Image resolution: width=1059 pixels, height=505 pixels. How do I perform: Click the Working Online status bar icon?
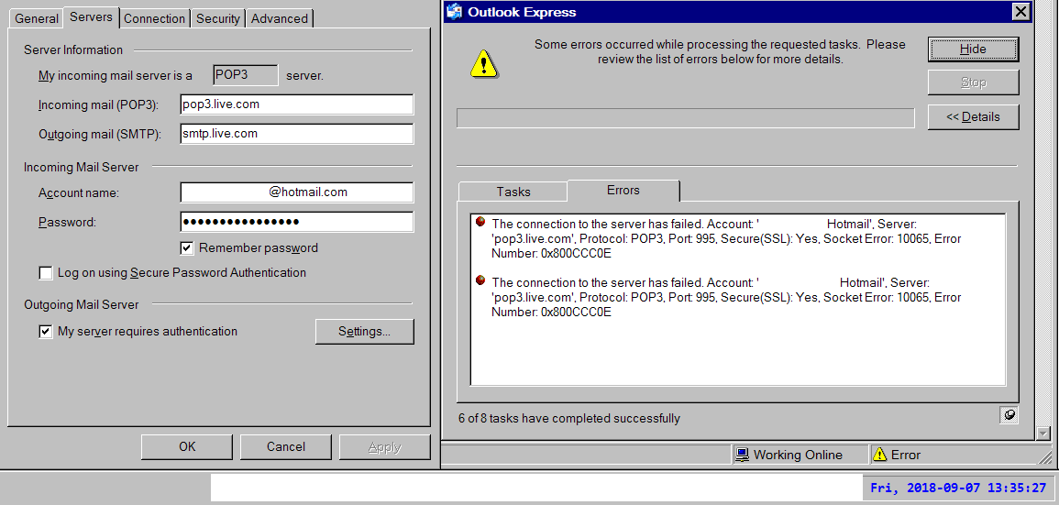point(743,455)
